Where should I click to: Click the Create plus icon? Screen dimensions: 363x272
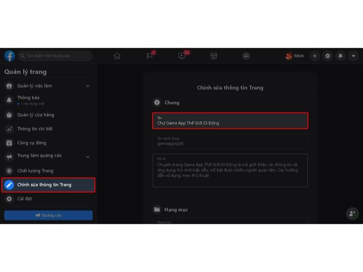pos(314,56)
